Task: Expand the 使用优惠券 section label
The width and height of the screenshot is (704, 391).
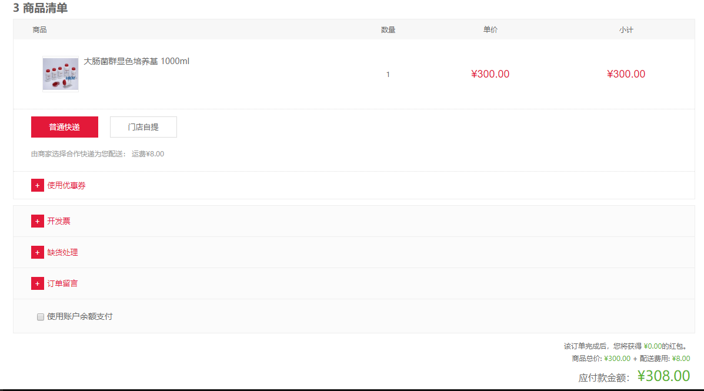Action: click(x=66, y=185)
